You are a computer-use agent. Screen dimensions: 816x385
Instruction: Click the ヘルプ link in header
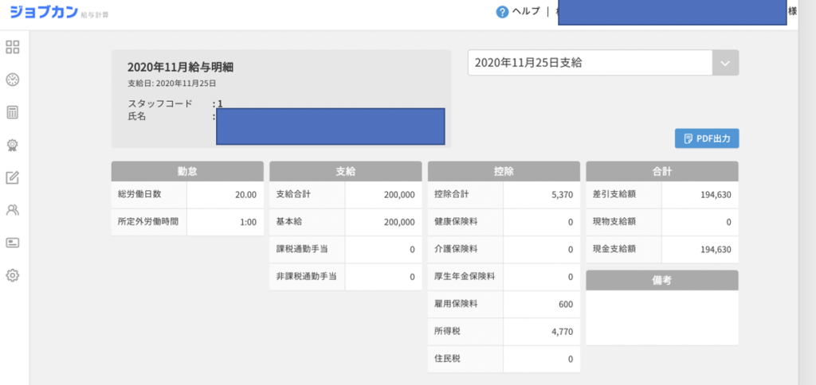pos(526,11)
